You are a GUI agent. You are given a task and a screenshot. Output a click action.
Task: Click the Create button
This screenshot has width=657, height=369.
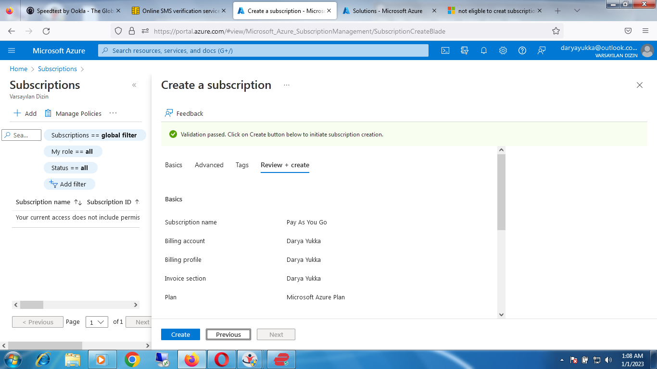pyautogui.click(x=180, y=334)
